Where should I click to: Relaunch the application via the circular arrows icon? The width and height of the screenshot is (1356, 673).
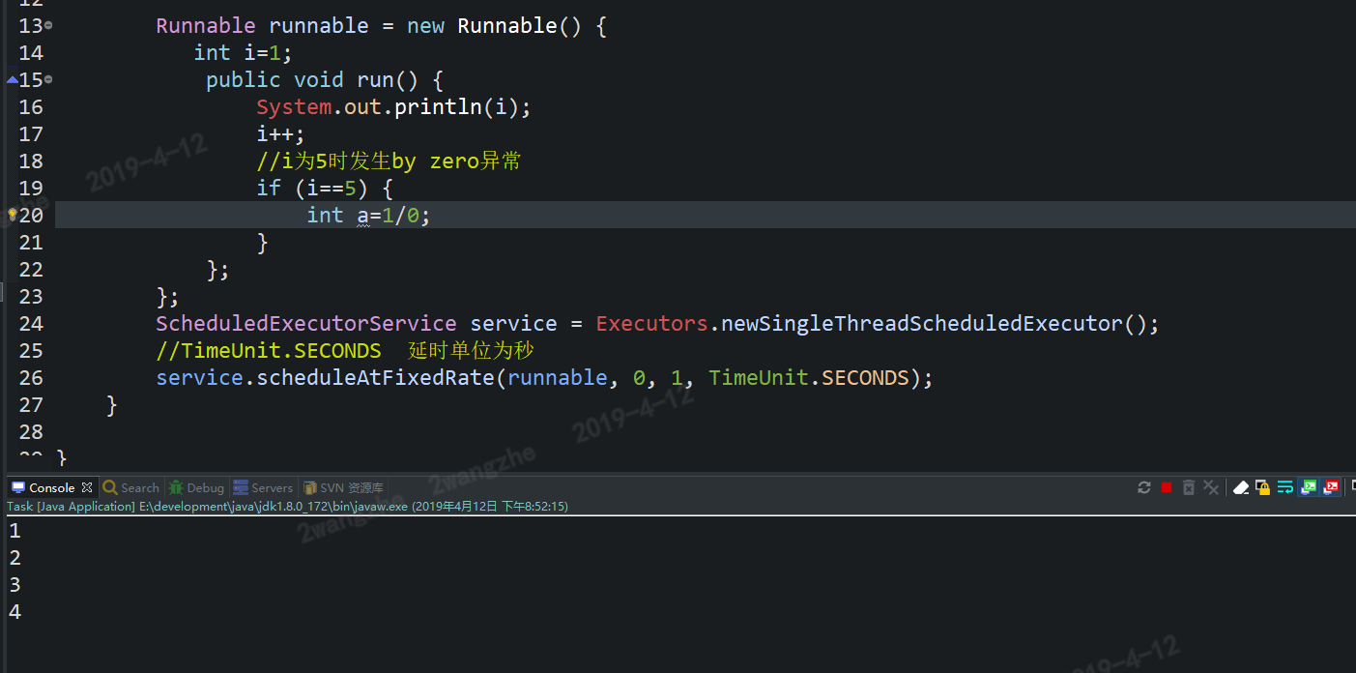pos(1144,487)
